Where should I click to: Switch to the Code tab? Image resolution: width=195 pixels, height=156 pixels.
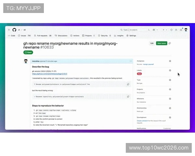[x=12, y=36]
